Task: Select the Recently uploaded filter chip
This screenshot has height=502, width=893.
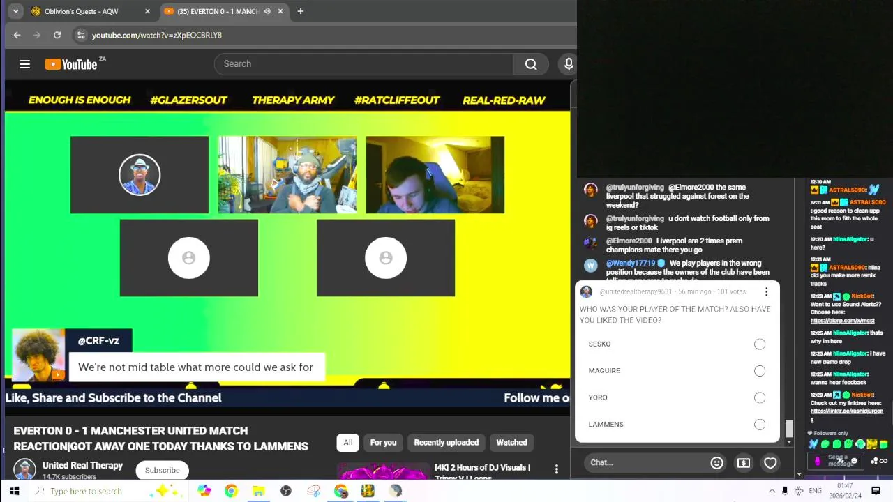Action: pos(446,442)
